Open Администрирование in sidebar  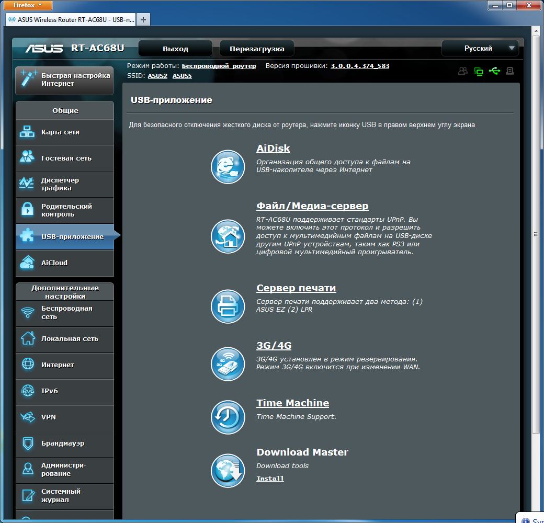64,470
